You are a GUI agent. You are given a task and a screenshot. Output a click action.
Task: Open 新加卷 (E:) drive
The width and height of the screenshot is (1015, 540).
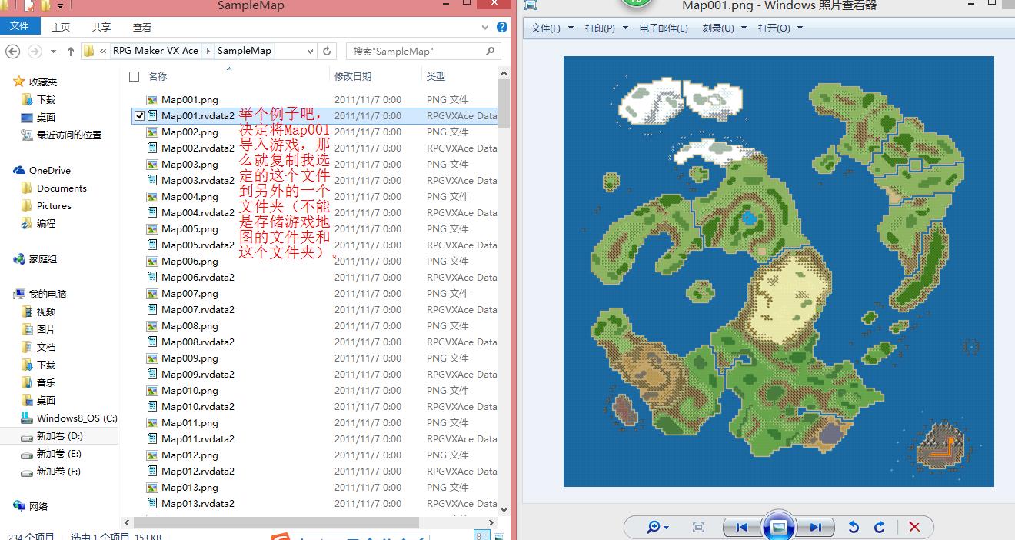tap(52, 453)
